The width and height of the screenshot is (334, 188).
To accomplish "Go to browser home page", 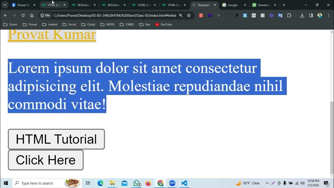I will pyautogui.click(x=32, y=15).
